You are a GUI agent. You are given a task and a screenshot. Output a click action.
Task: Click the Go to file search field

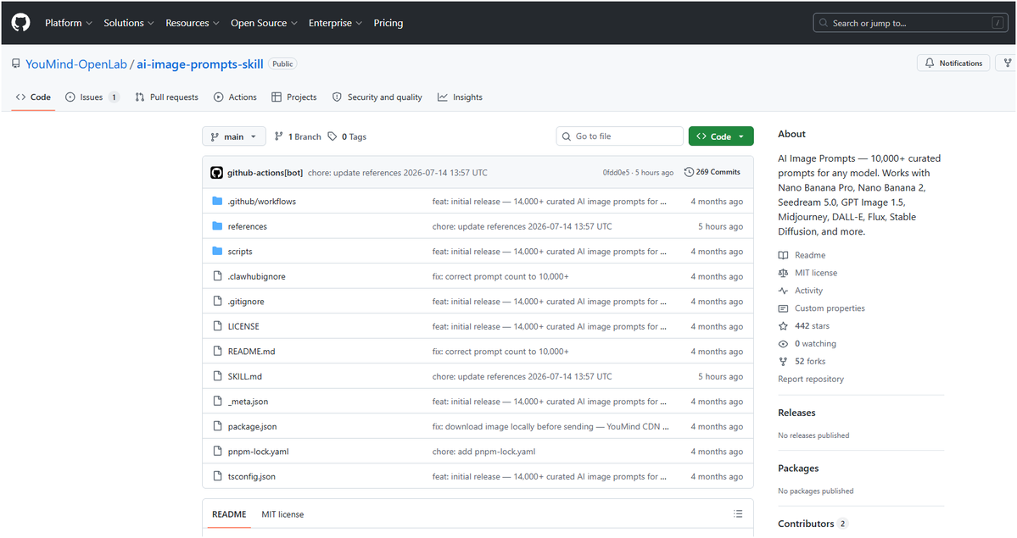[x=619, y=136]
